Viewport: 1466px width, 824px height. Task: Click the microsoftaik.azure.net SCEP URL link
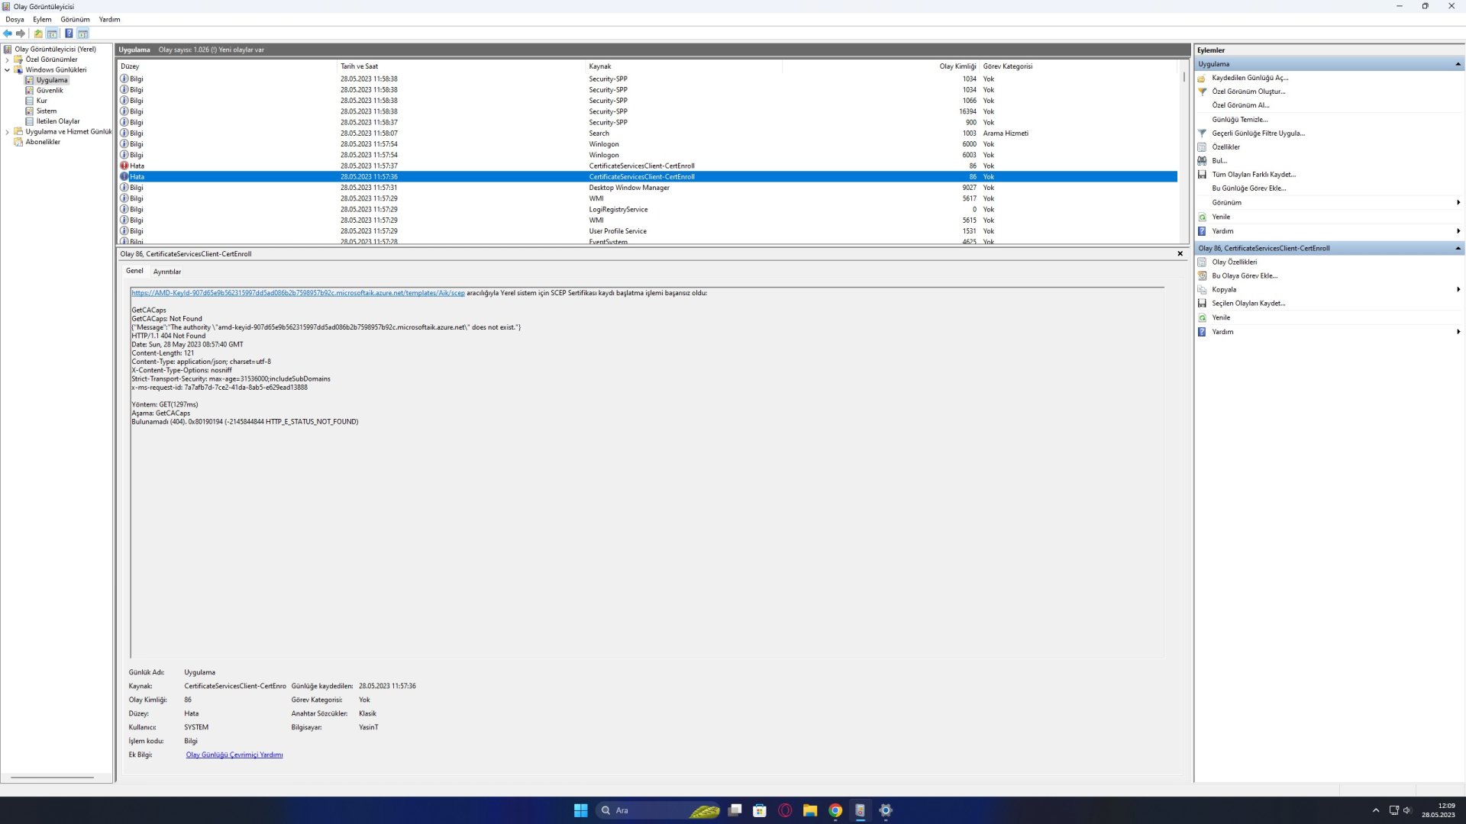click(x=298, y=293)
